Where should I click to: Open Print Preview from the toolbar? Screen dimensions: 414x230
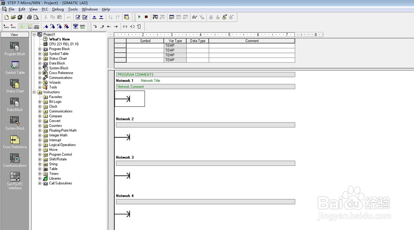click(36, 17)
